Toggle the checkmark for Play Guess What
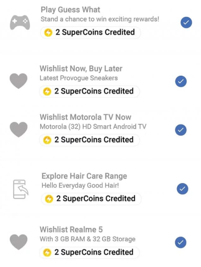 [186, 22]
